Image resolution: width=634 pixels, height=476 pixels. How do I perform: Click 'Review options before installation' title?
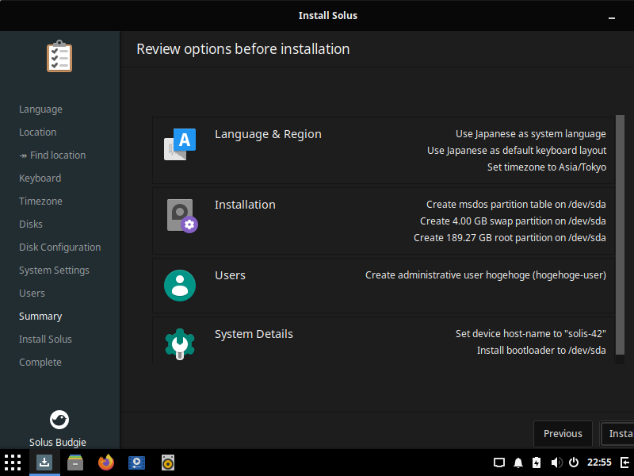coord(243,49)
